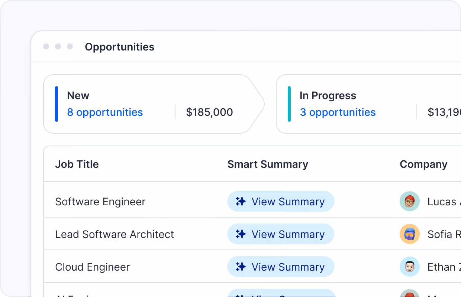Open the 8 opportunities link under New
Screen dimensions: 461x297
(105, 112)
